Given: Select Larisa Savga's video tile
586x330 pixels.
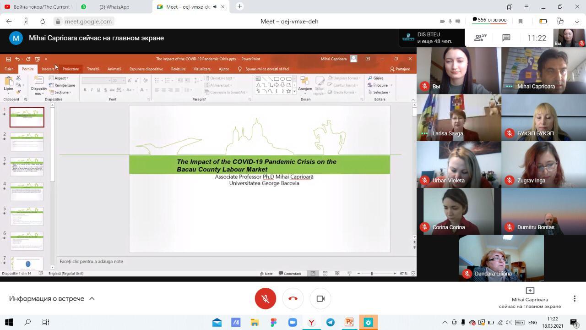Looking at the screenshot, I should [459, 117].
